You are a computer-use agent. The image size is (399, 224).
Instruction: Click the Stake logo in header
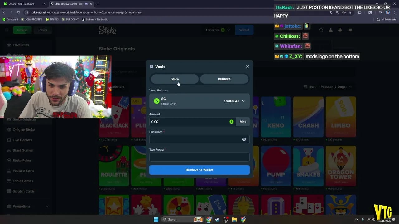[108, 30]
